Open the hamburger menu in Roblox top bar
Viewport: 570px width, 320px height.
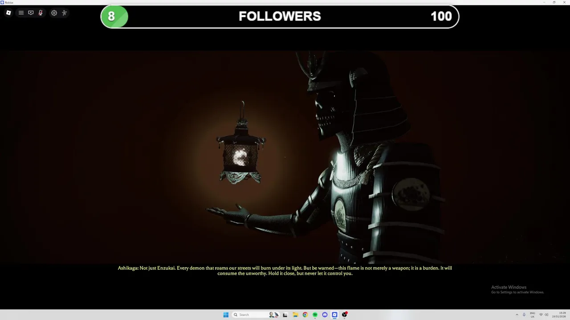pos(21,13)
